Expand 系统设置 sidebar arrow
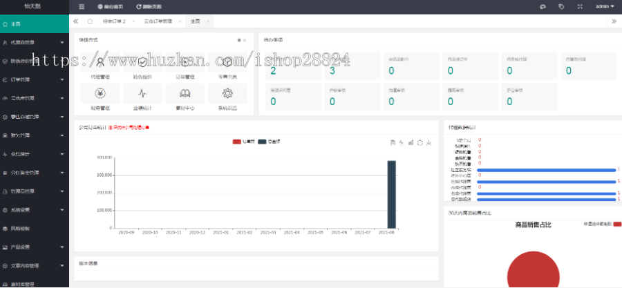This screenshot has width=622, height=288. click(62, 210)
